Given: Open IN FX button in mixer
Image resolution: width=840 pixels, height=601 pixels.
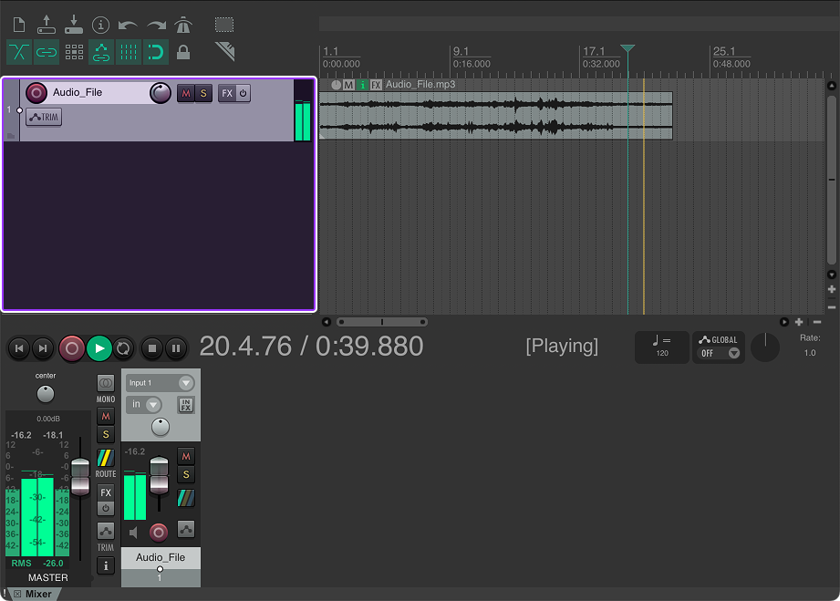Looking at the screenshot, I should click(186, 405).
